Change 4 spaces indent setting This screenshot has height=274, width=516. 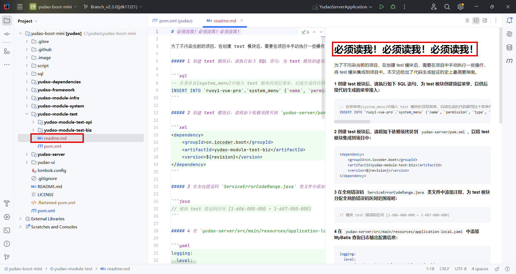(480, 269)
